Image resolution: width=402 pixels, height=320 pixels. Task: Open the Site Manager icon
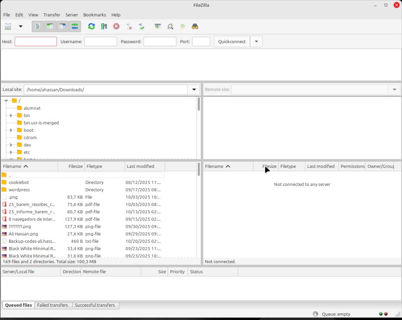point(8,26)
